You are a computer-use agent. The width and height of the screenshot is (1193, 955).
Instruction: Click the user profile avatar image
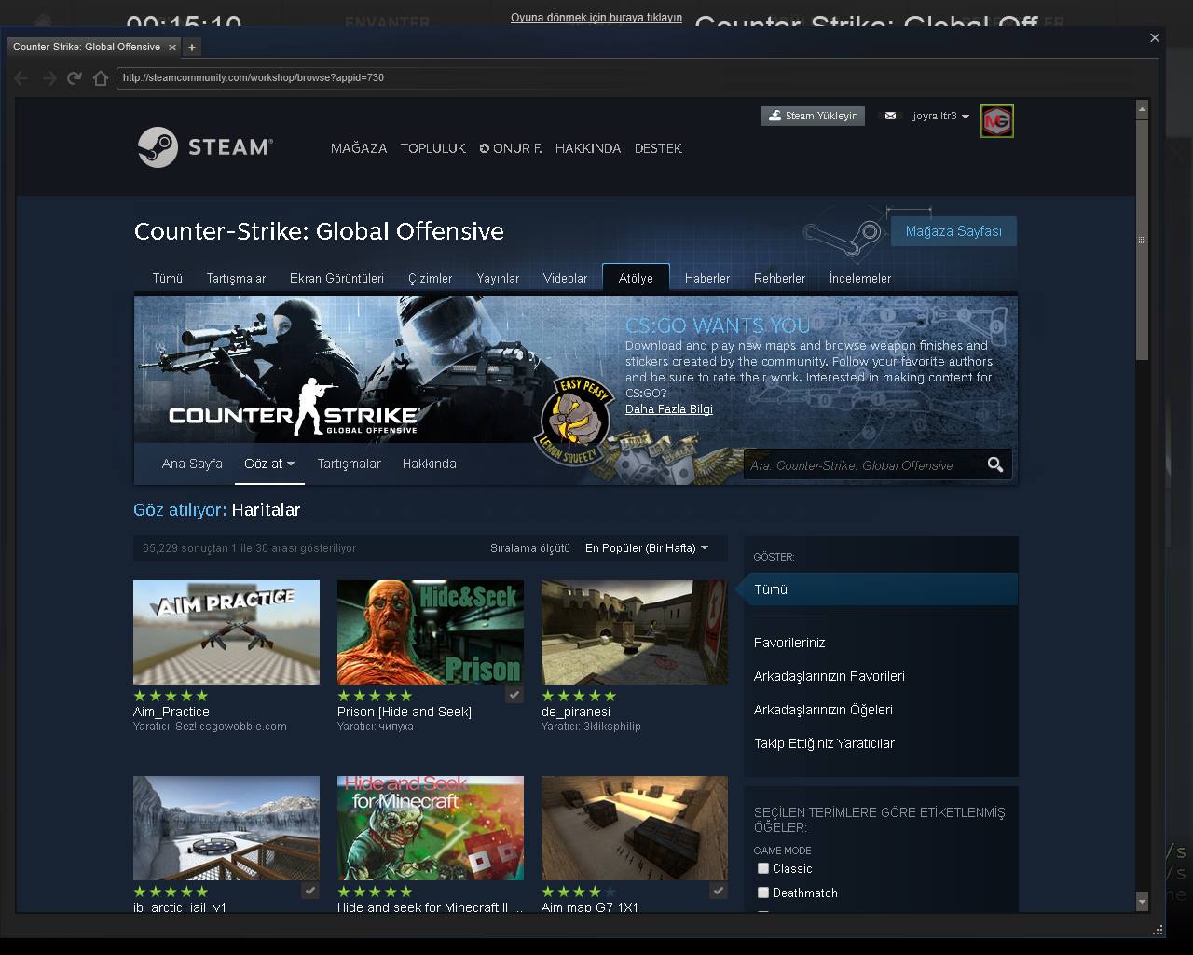996,120
